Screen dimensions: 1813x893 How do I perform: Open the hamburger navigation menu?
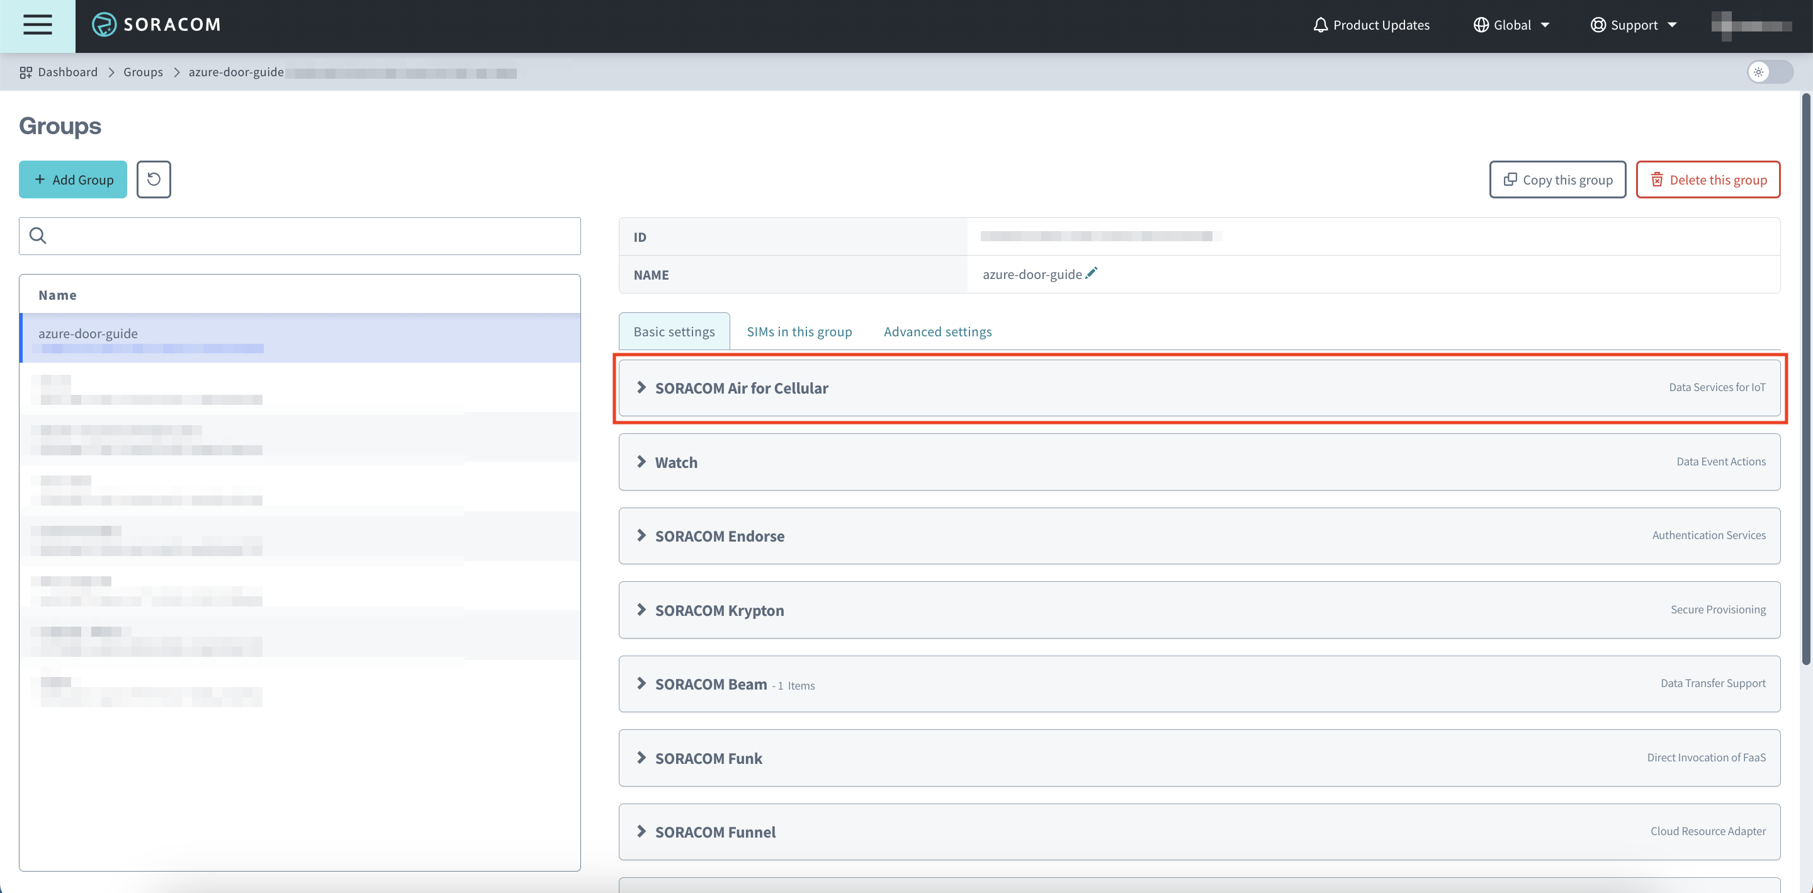(37, 25)
